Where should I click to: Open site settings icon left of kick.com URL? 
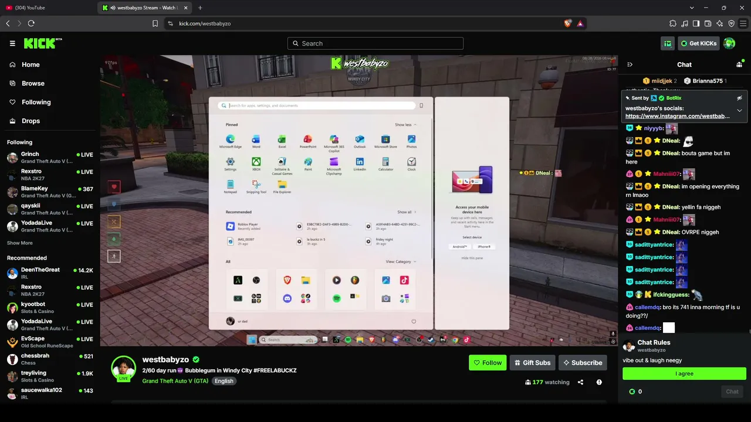click(170, 23)
